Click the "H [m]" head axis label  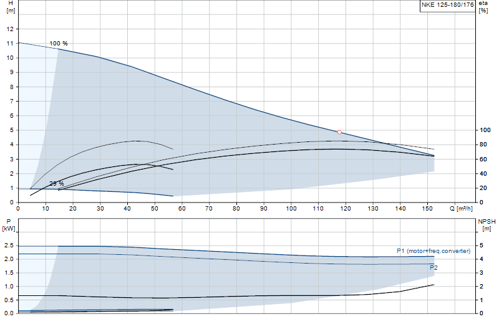[11, 7]
